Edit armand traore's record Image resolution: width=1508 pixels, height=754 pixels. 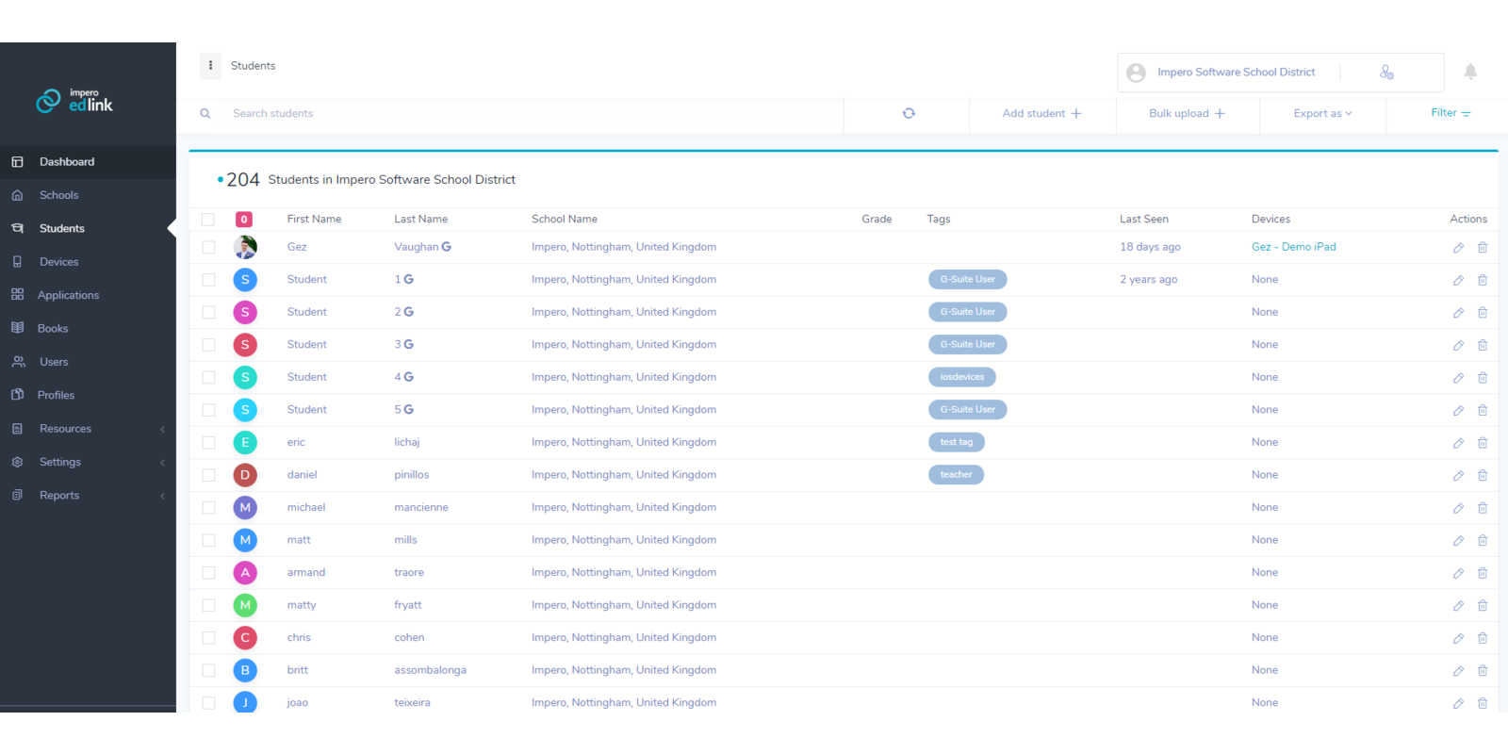[1458, 573]
